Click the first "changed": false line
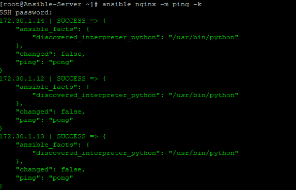 tap(51, 54)
